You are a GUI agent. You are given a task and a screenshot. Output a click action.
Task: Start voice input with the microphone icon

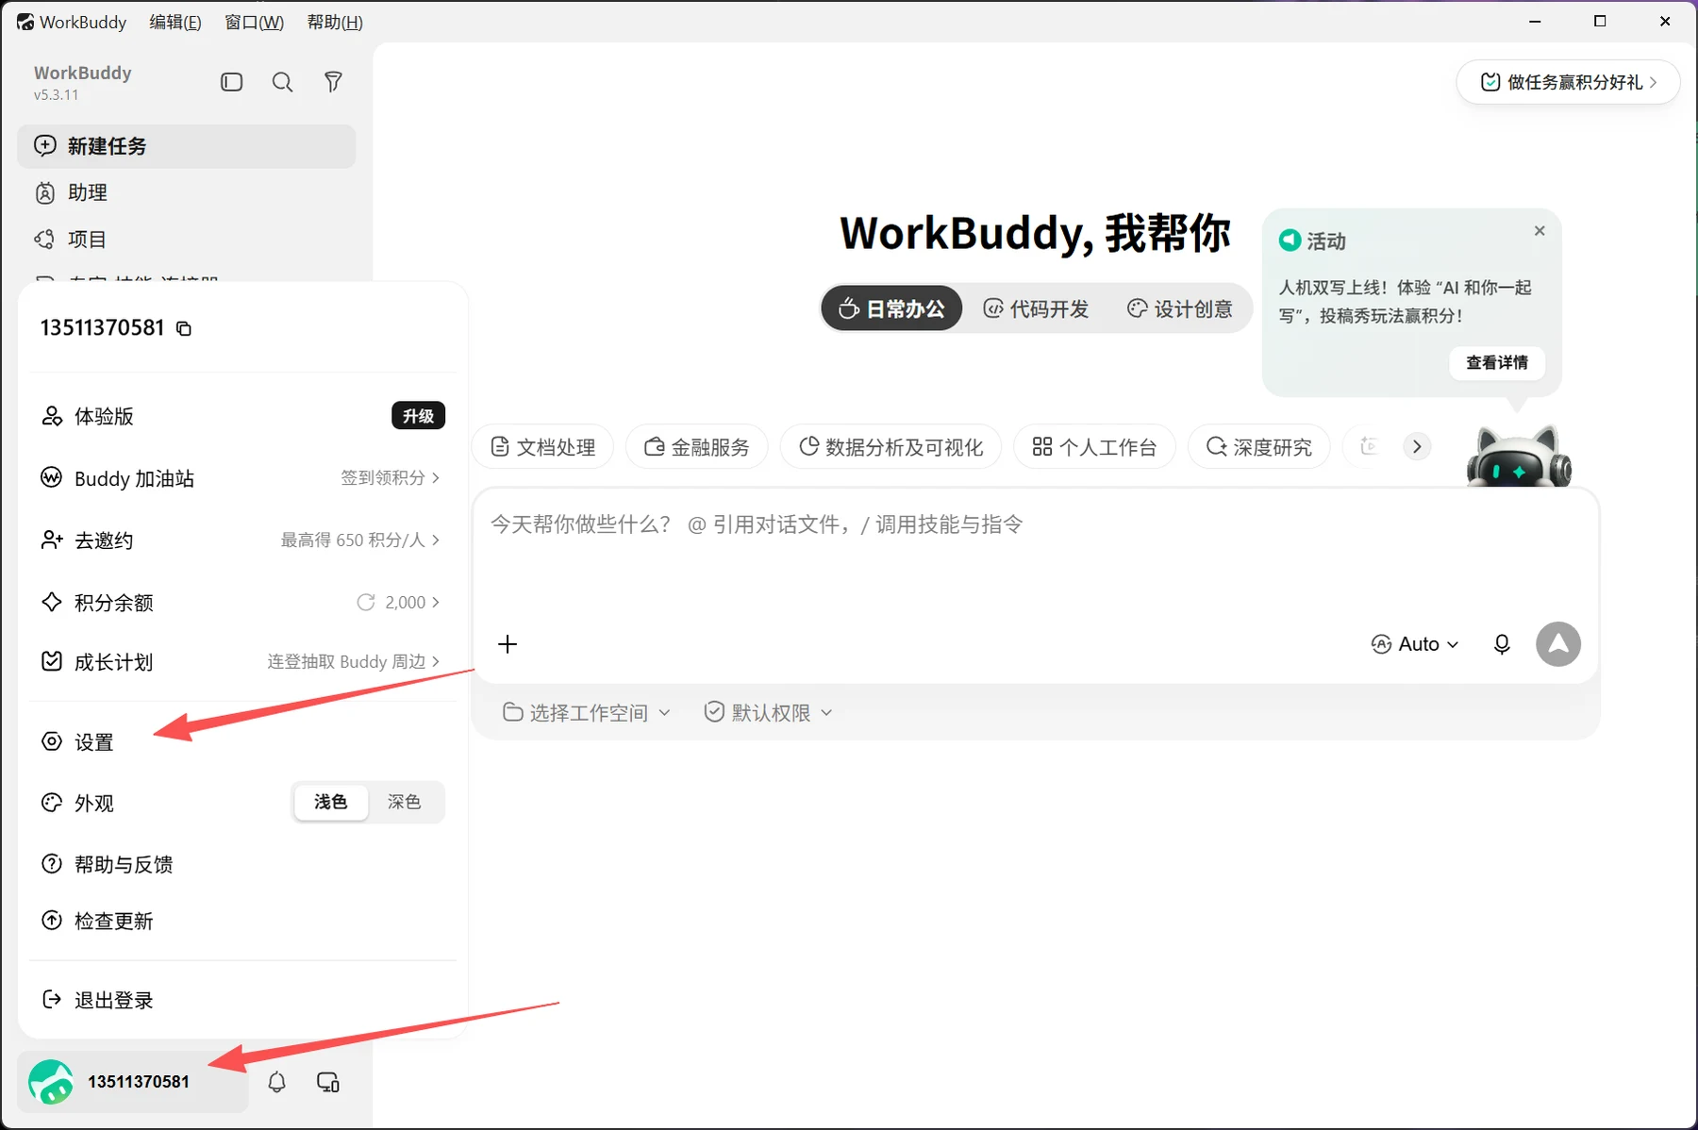1502,644
